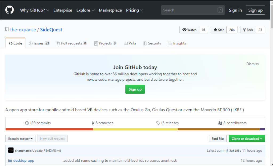Expand the Explore menu
Image resolution: width=273 pixels, height=166 pixels.
85,10
